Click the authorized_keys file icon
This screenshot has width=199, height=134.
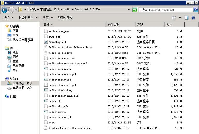coord(46,31)
